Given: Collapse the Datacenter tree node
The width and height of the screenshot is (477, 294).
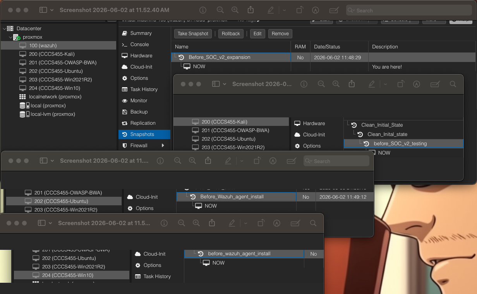Looking at the screenshot, I should [4, 29].
